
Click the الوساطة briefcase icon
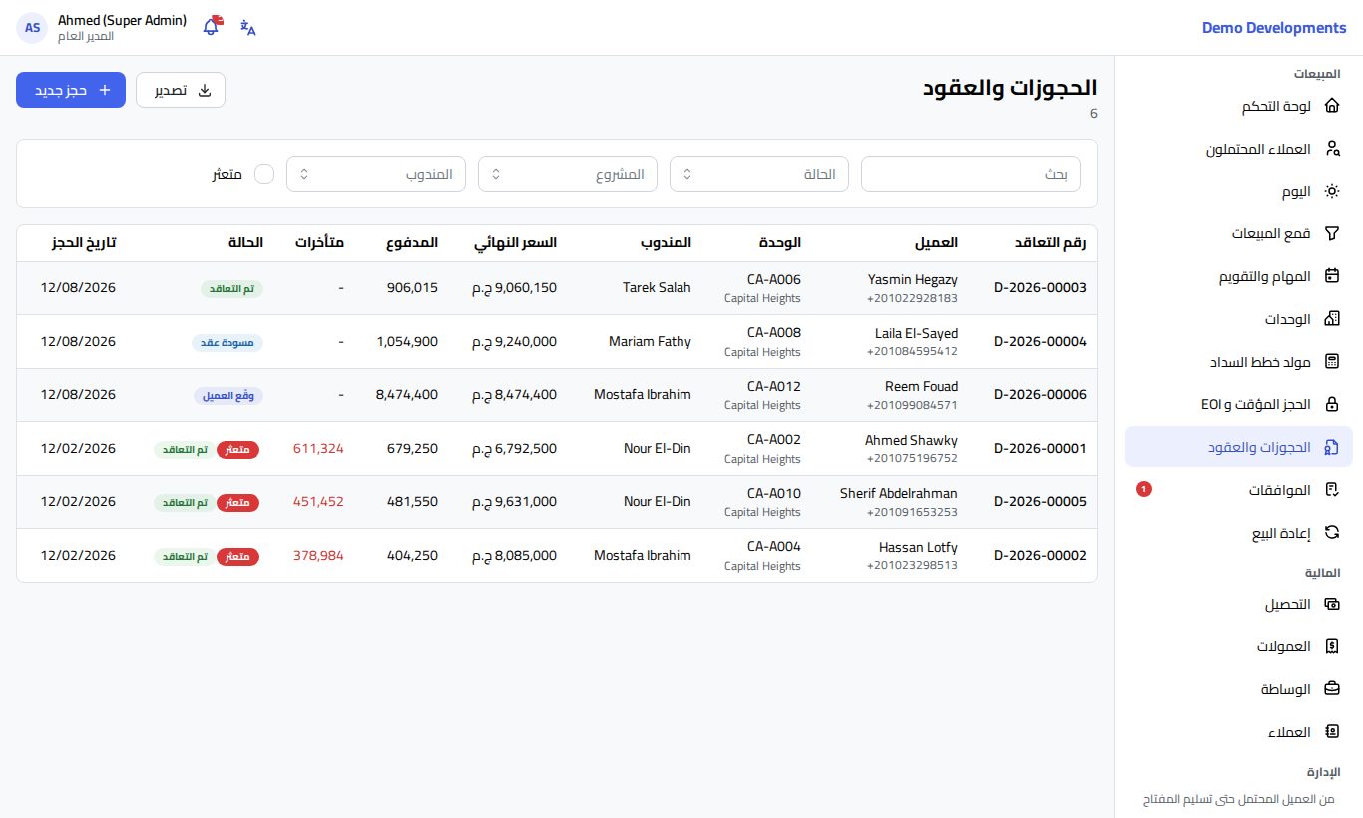pyautogui.click(x=1331, y=689)
